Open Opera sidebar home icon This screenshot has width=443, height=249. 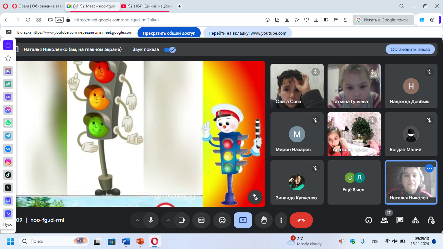(x=8, y=45)
